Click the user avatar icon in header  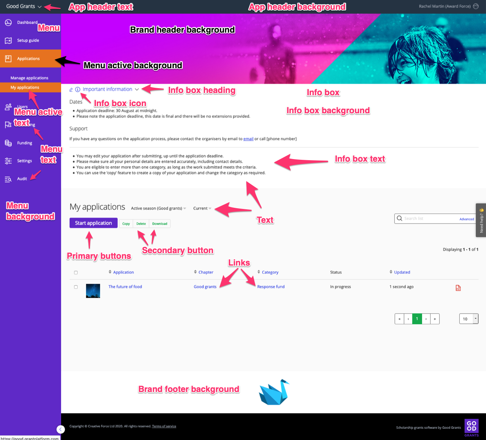click(476, 6)
